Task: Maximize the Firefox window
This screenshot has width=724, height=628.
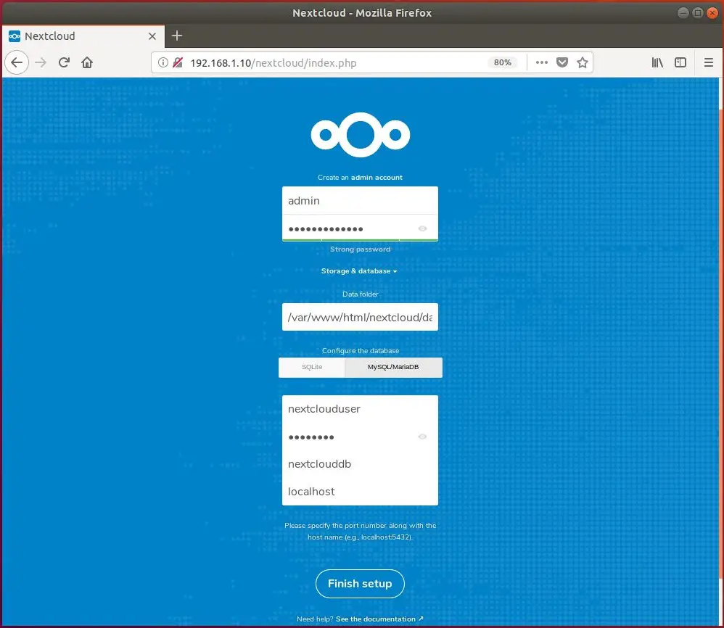Action: (698, 12)
